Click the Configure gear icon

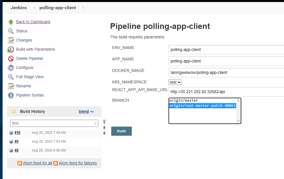pos(11,68)
